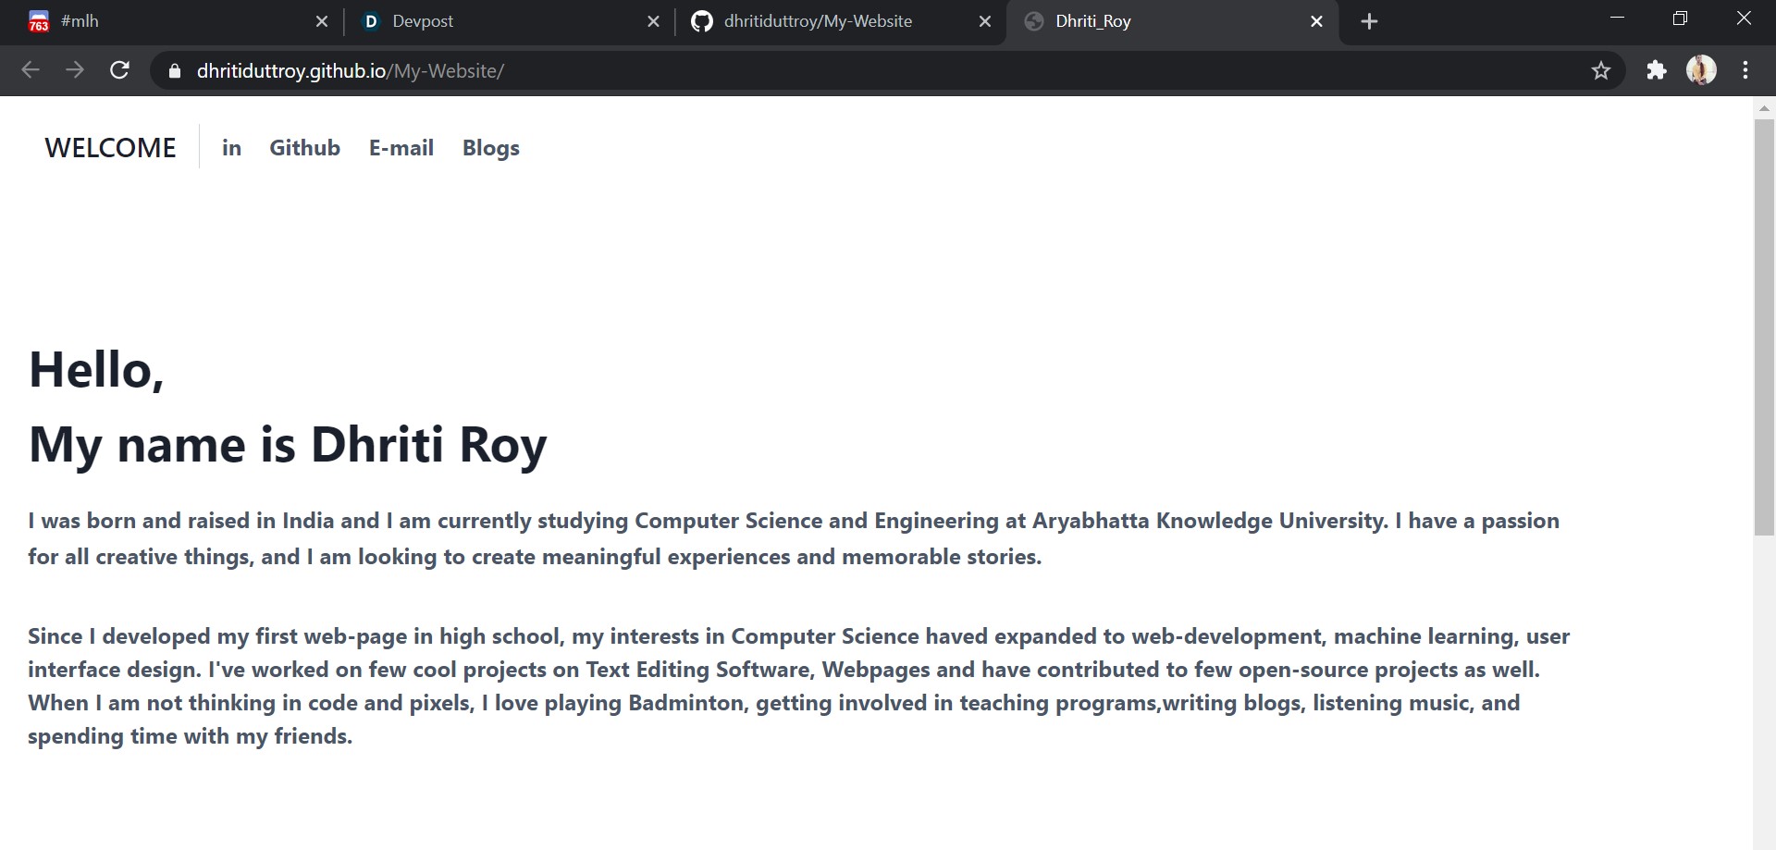Click the browser back arrow
The height and width of the screenshot is (850, 1776).
31,70
